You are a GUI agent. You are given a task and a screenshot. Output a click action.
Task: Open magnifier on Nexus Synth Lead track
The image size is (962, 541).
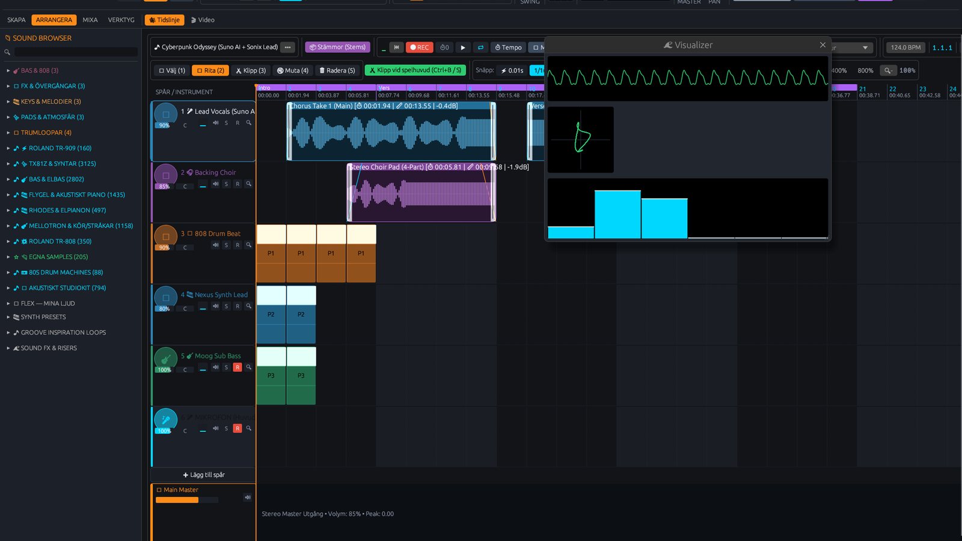(x=248, y=306)
